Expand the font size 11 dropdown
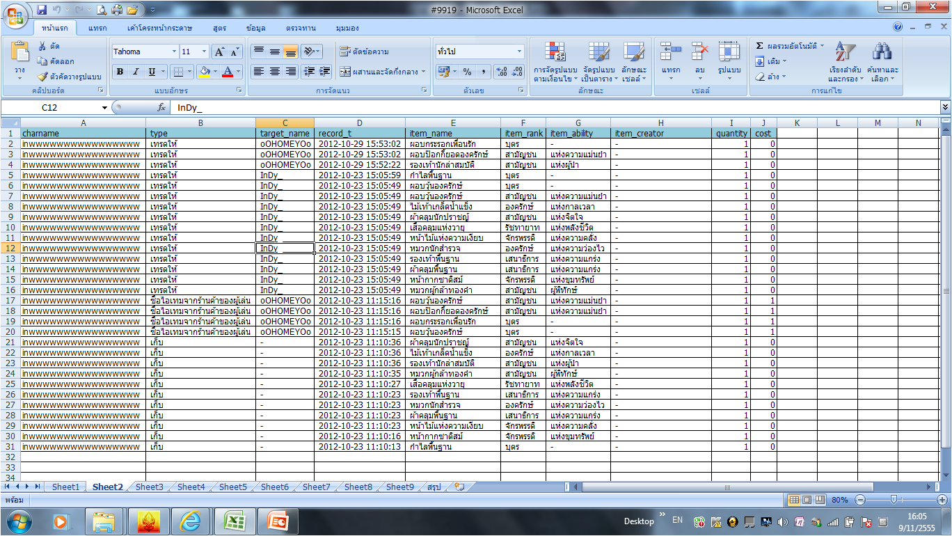This screenshot has width=952, height=536. pyautogui.click(x=204, y=52)
